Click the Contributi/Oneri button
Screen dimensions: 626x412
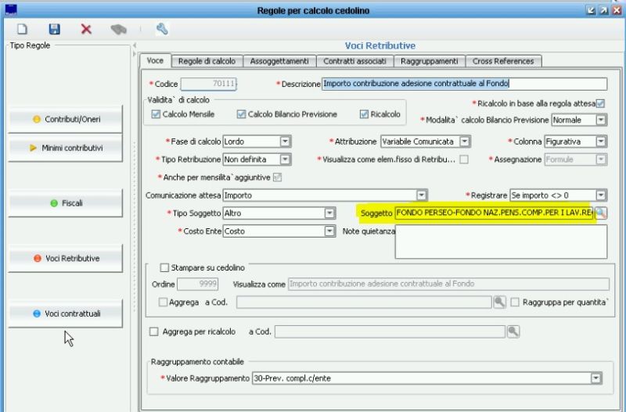click(66, 120)
